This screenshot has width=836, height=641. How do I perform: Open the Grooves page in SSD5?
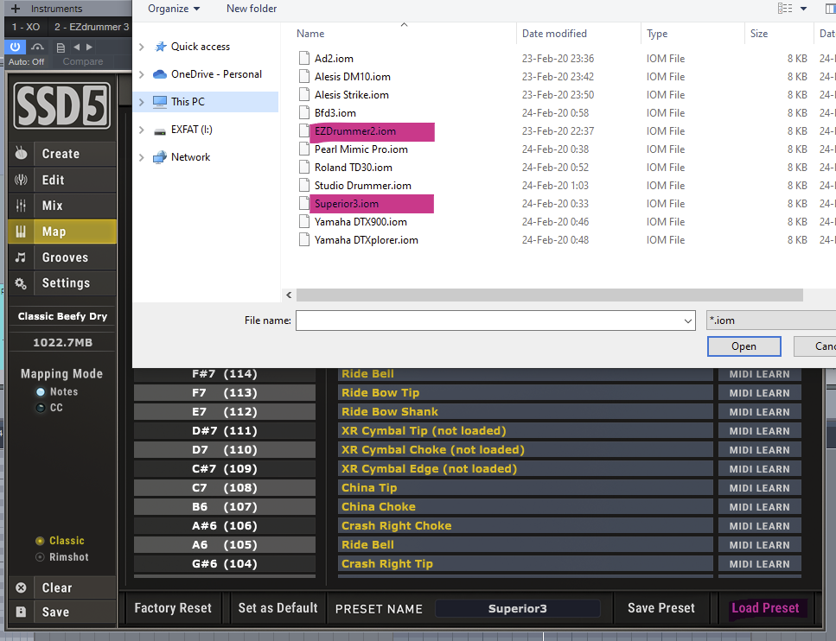pos(62,257)
